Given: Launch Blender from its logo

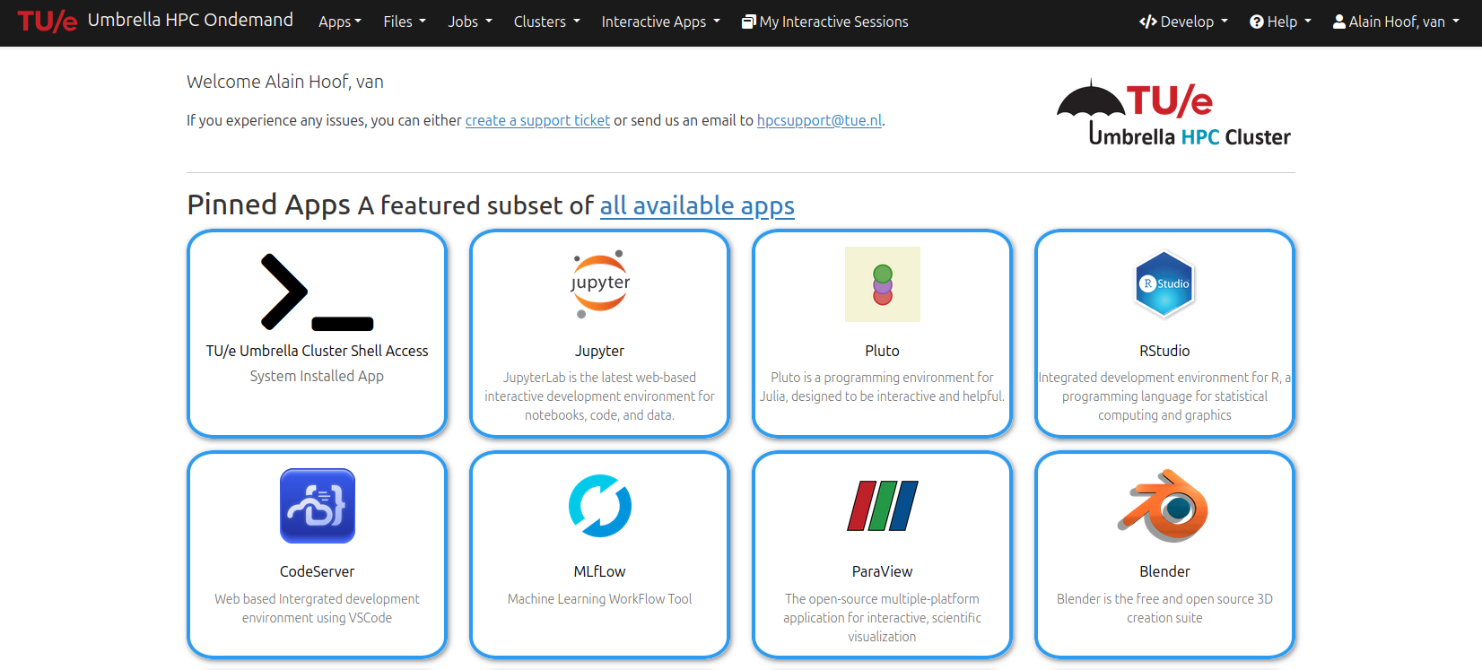Looking at the screenshot, I should (1164, 506).
